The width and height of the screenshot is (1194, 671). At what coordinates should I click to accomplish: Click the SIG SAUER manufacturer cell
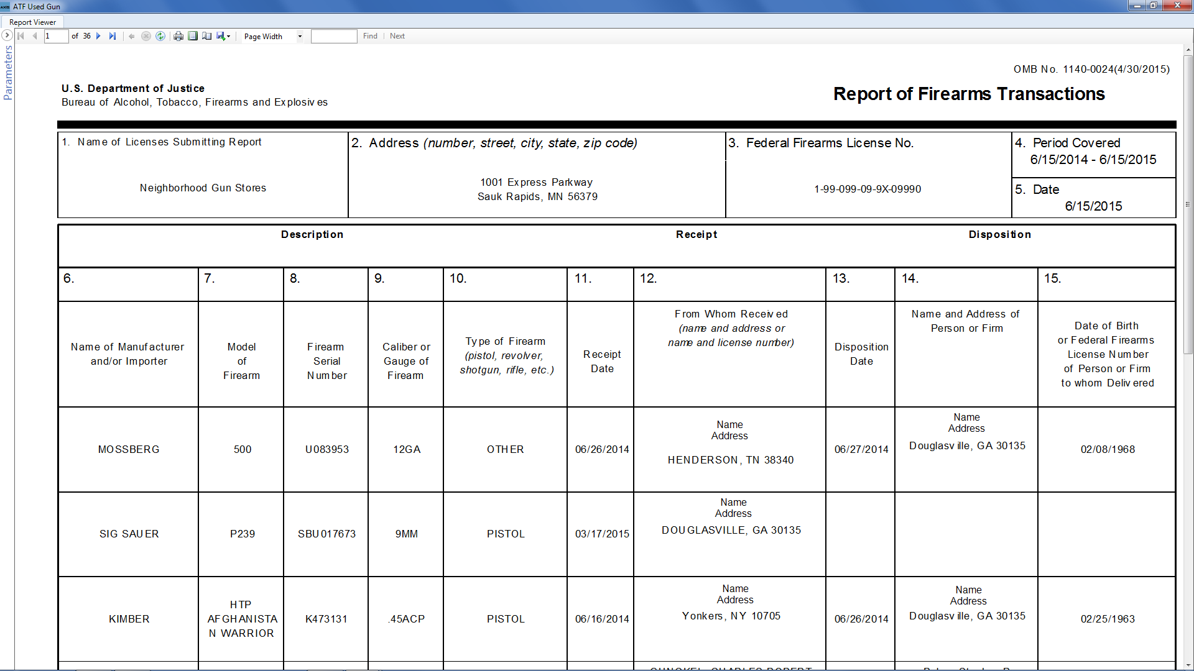point(129,534)
